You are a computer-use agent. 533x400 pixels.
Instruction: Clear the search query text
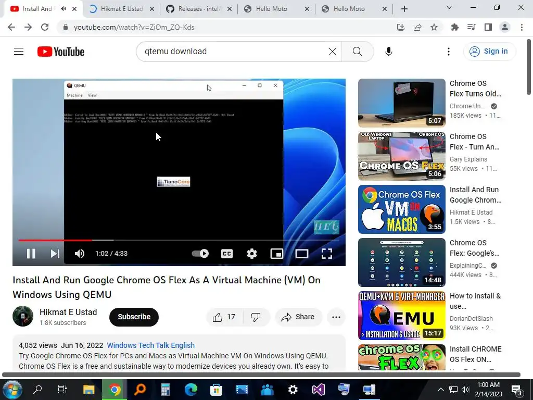(333, 52)
